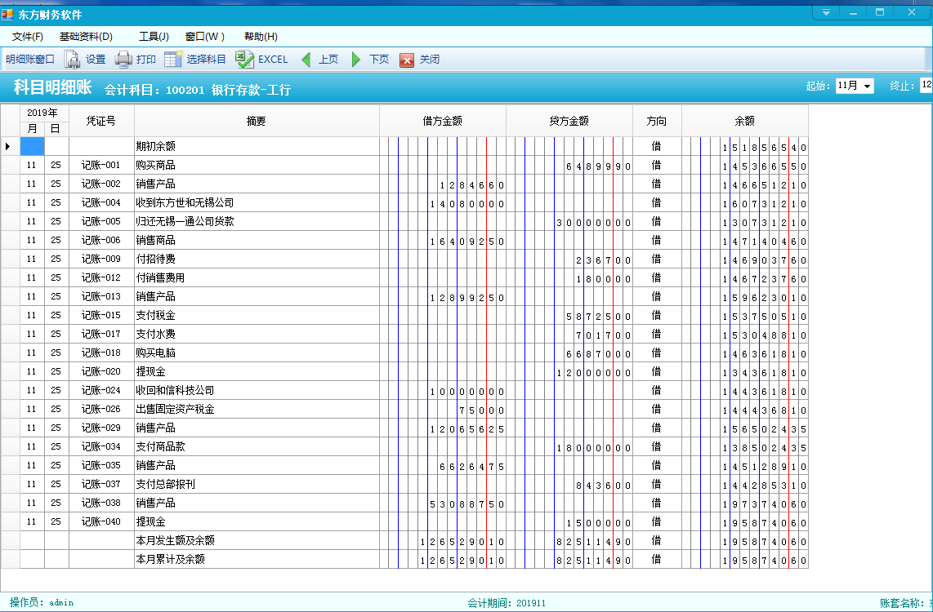
Task: Select the 支付商品款 entry
Action: pyautogui.click(x=257, y=447)
